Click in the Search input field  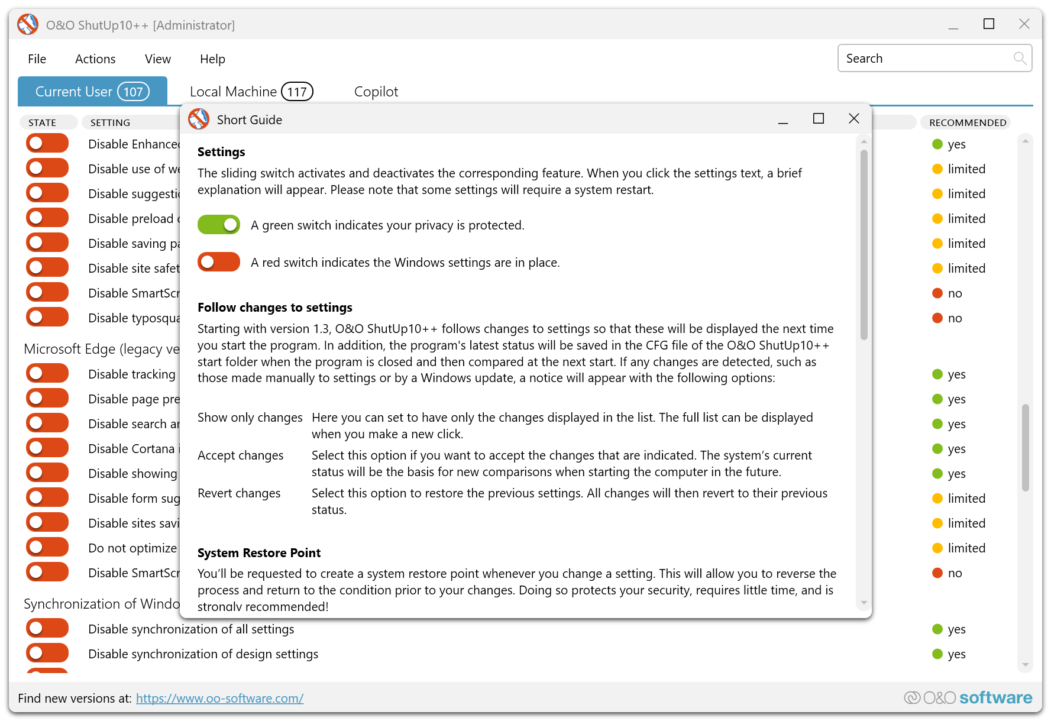coord(926,59)
